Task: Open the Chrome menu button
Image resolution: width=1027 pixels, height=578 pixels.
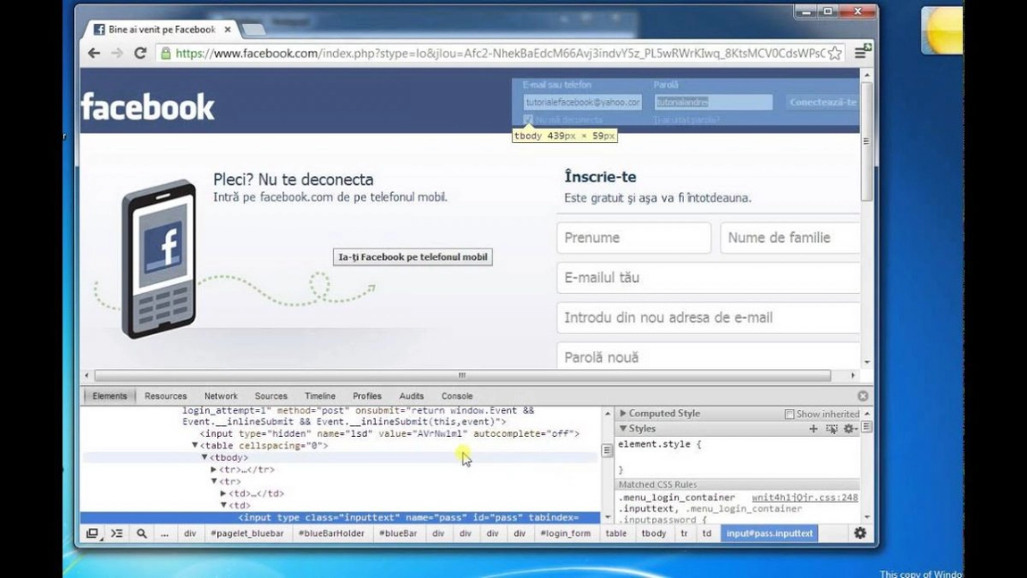Action: pyautogui.click(x=861, y=53)
